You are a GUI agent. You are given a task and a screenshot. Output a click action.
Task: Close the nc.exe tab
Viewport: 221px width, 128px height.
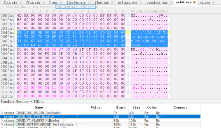[213, 3]
